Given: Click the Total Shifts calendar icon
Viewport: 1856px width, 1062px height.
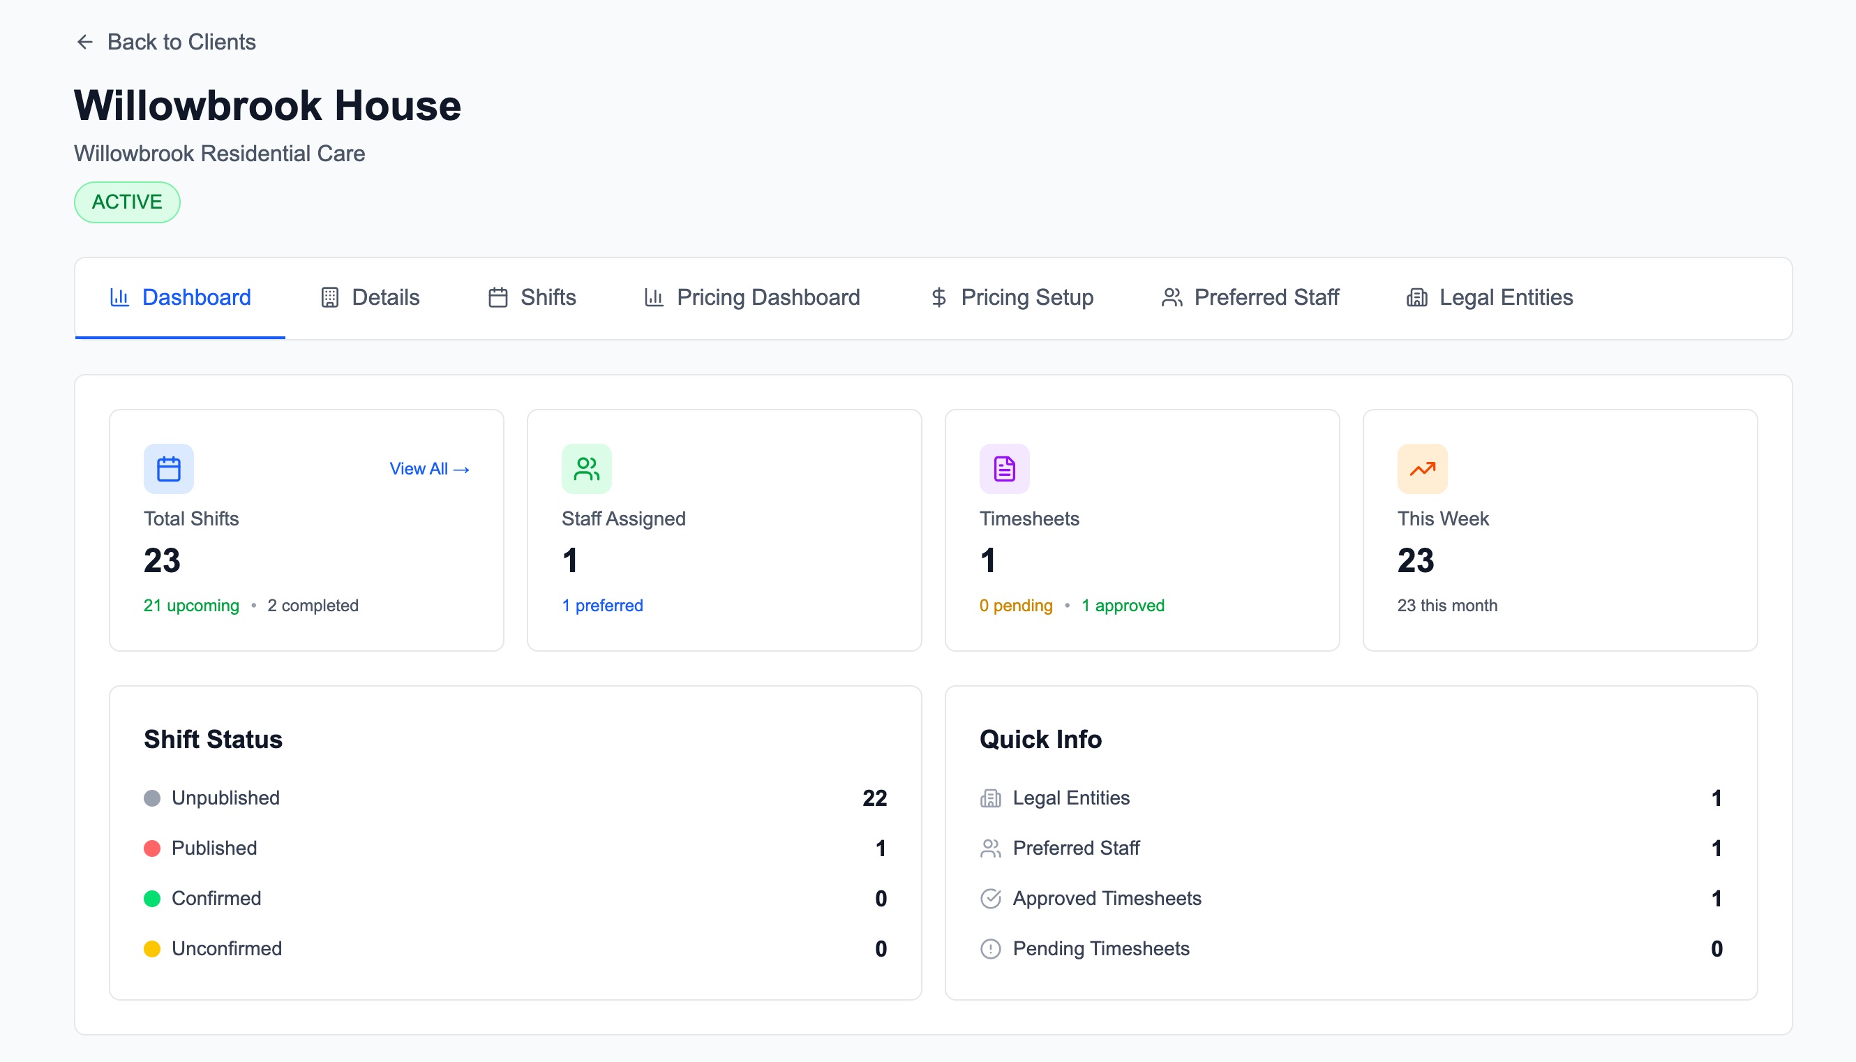Looking at the screenshot, I should pyautogui.click(x=168, y=469).
